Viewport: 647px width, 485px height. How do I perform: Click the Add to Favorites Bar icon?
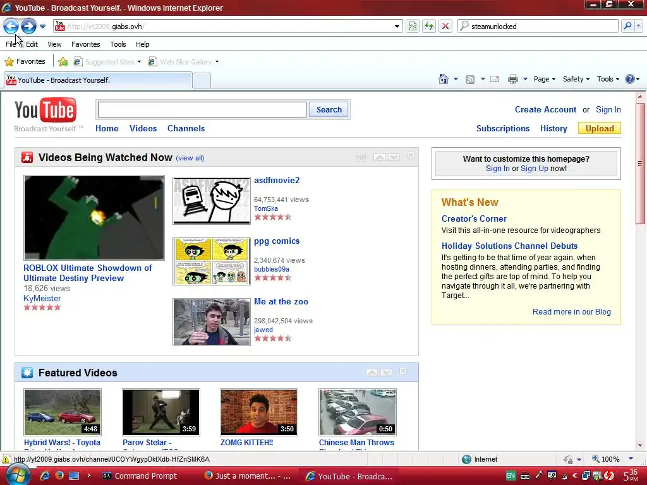(x=63, y=62)
